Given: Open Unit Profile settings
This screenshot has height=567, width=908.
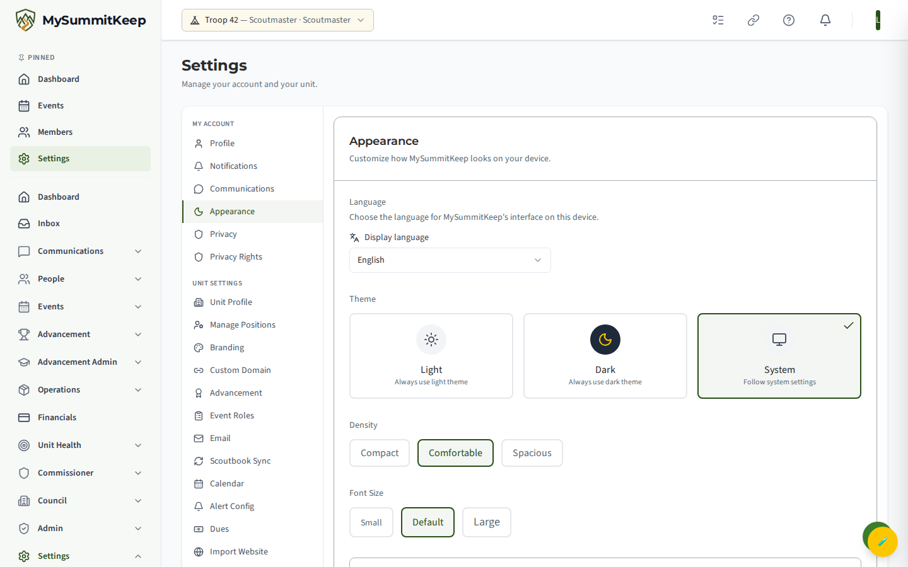Looking at the screenshot, I should point(253,302).
